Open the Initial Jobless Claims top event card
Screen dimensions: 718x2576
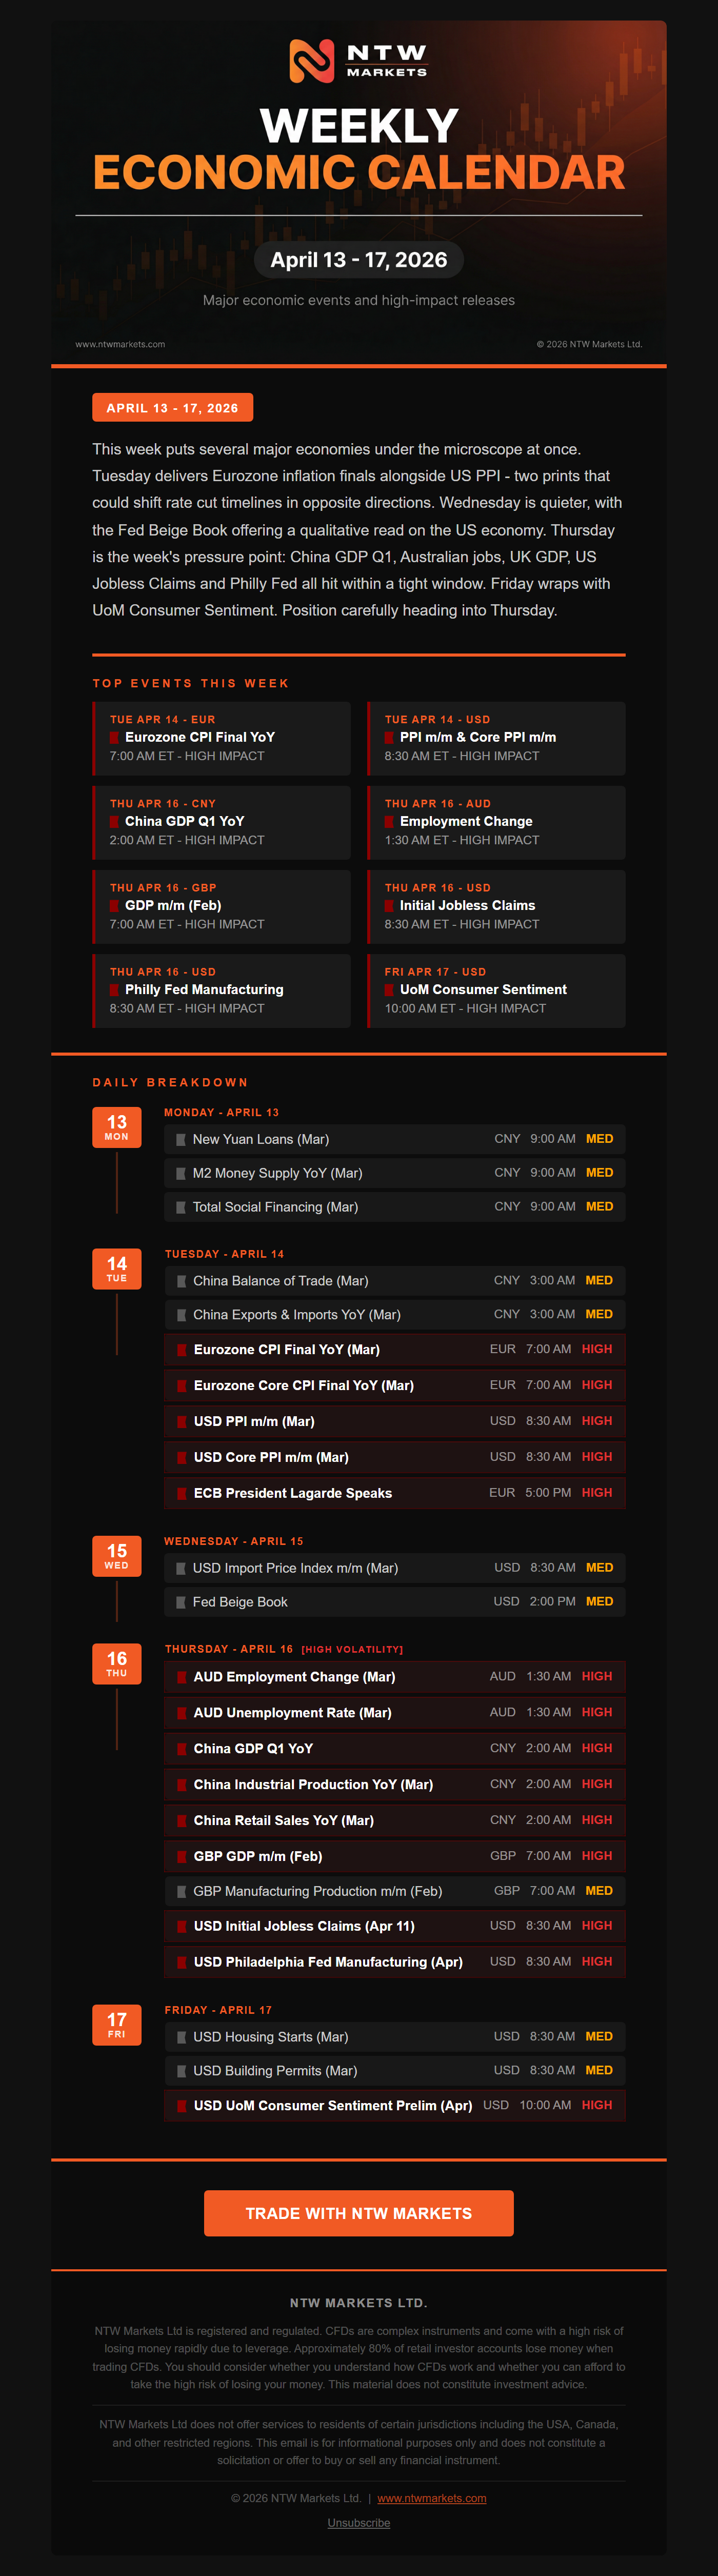coord(496,906)
